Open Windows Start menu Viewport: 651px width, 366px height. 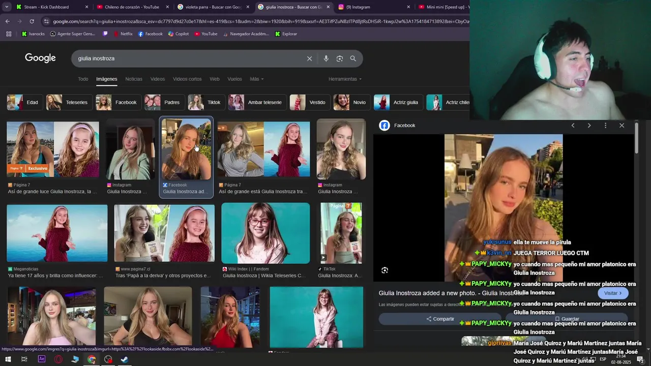[x=8, y=359]
